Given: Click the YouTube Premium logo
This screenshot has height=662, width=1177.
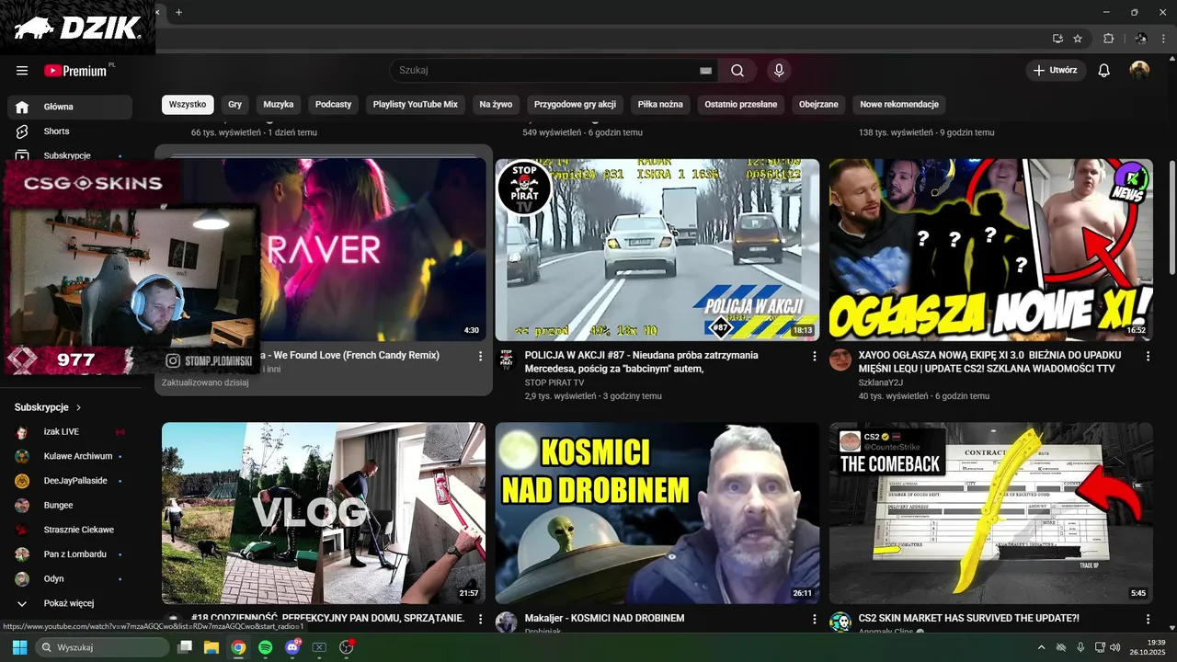Looking at the screenshot, I should [x=75, y=71].
